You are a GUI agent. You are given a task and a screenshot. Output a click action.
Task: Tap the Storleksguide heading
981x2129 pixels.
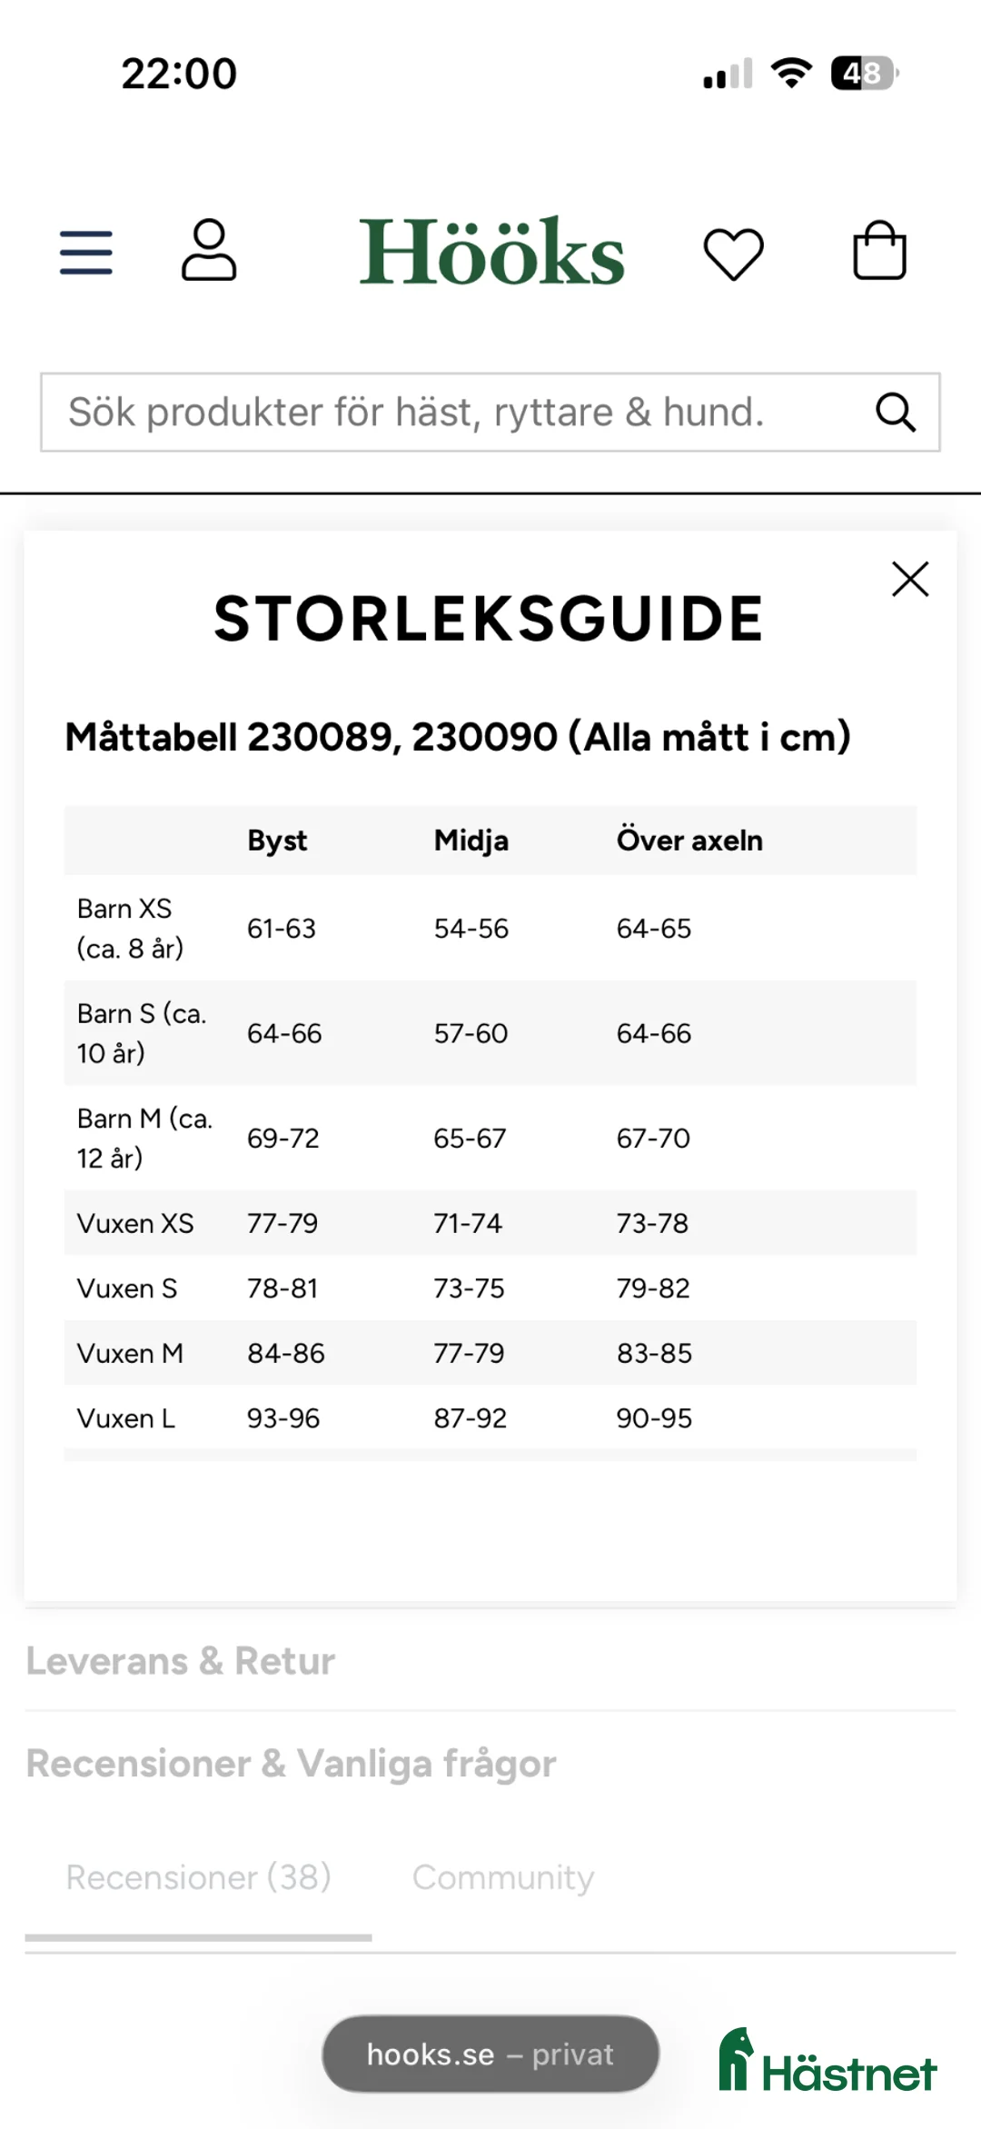click(x=489, y=619)
